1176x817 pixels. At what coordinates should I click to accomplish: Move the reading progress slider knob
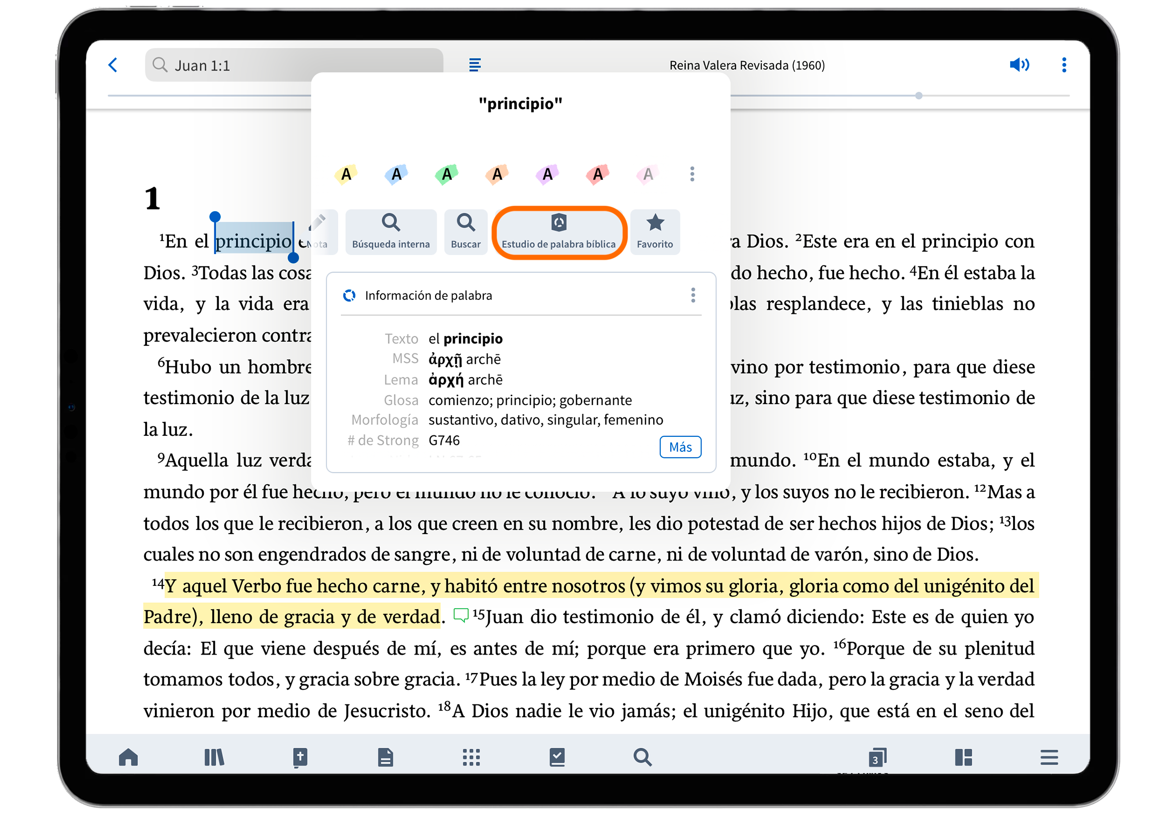click(918, 96)
